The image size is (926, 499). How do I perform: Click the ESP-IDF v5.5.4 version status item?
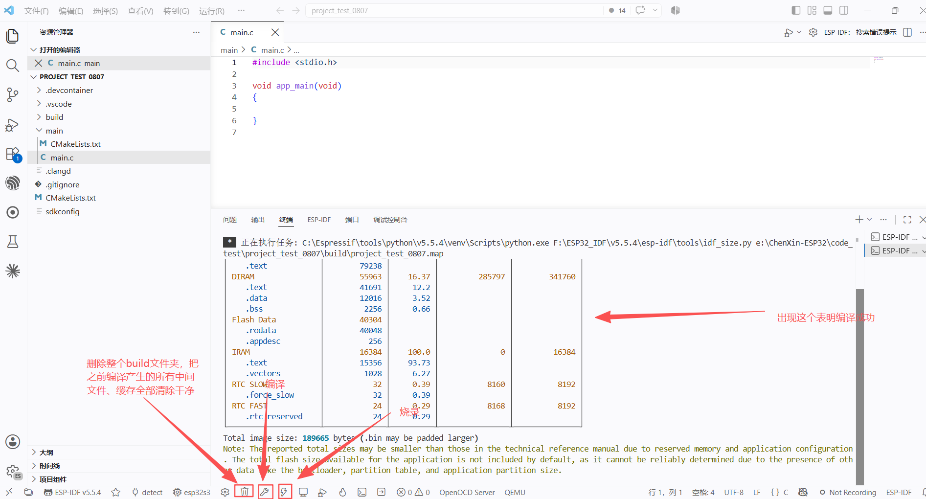tap(72, 492)
